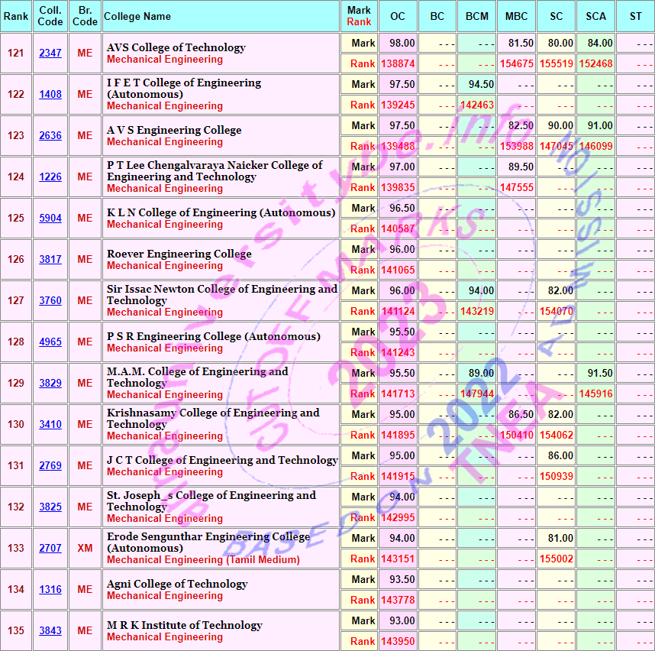The image size is (655, 651).
Task: Click the OC column header
Action: point(398,17)
